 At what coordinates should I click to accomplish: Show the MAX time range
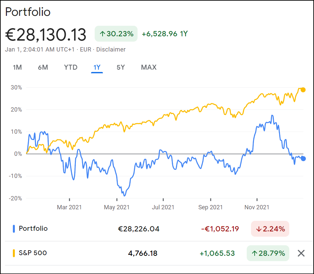(x=149, y=67)
